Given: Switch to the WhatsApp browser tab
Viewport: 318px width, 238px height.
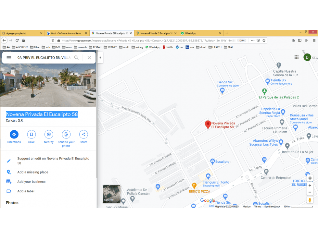Looking at the screenshot, I should 201,33.
